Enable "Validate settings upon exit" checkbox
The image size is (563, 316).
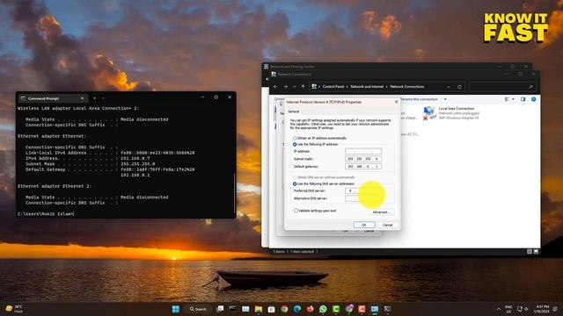296,211
